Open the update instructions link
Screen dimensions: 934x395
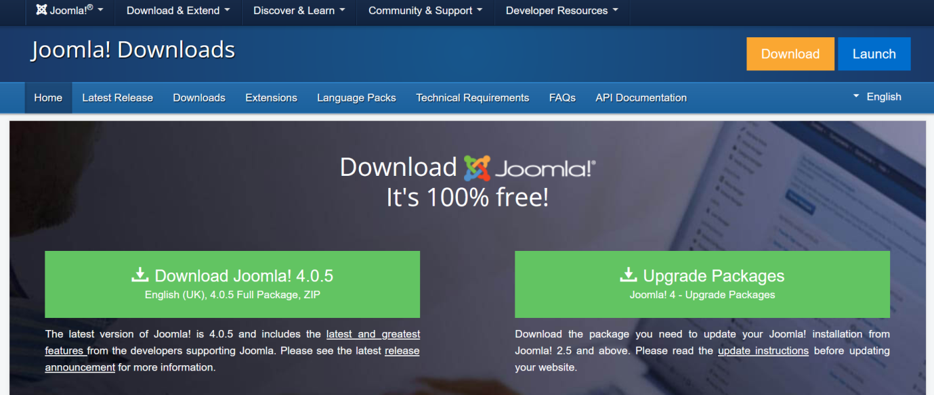click(763, 350)
